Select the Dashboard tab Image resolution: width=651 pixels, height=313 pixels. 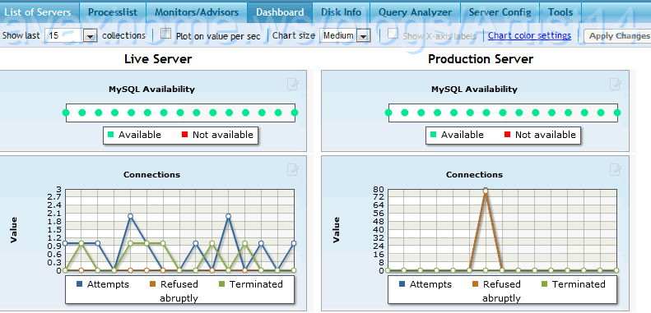pyautogui.click(x=280, y=12)
